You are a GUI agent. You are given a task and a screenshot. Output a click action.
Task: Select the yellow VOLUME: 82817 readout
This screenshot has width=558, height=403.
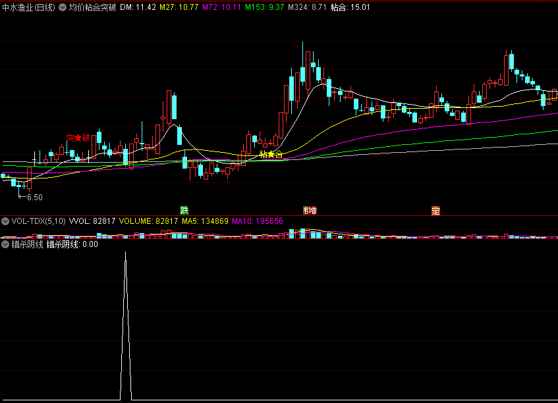[x=148, y=221]
